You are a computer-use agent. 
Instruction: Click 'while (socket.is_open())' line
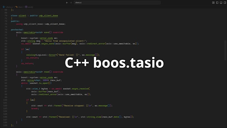(36, 83)
